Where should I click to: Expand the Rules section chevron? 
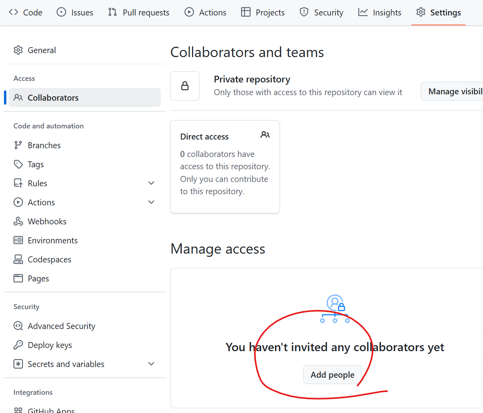151,183
